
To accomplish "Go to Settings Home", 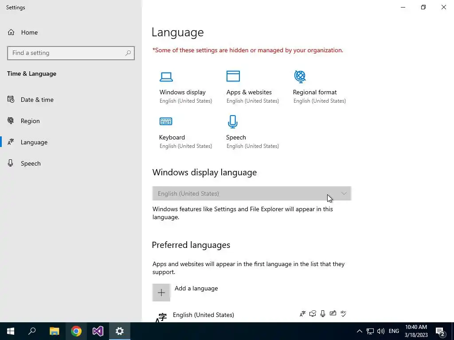I will click(29, 32).
